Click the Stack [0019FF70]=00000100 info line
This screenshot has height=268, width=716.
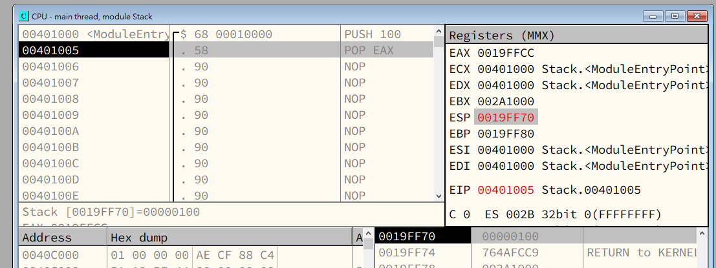[x=111, y=212]
